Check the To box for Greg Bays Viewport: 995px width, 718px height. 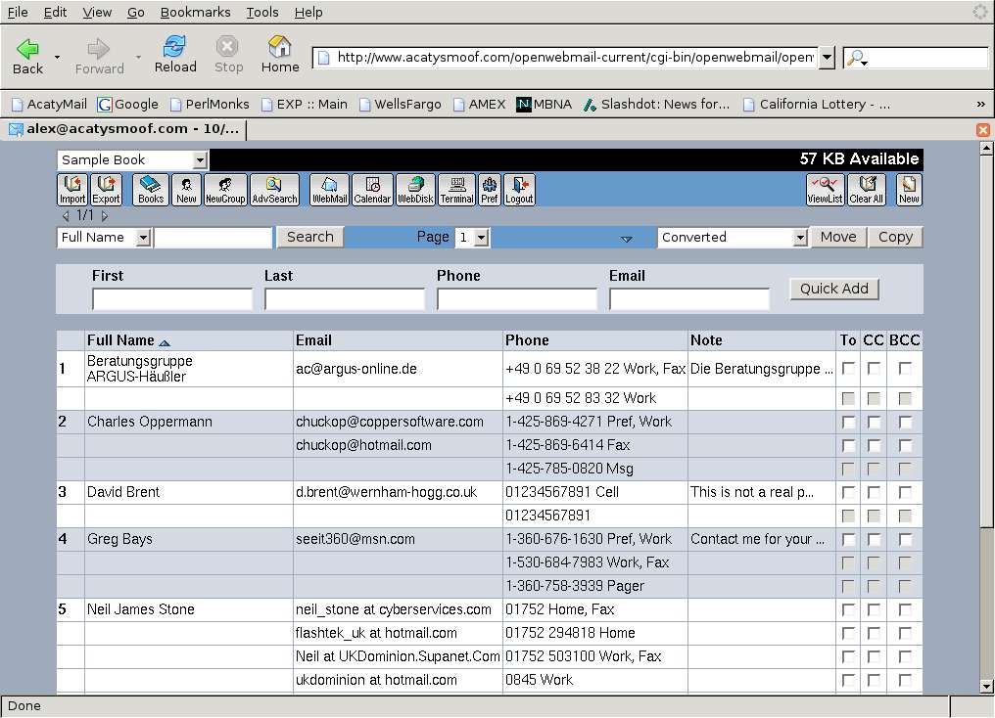click(x=848, y=539)
